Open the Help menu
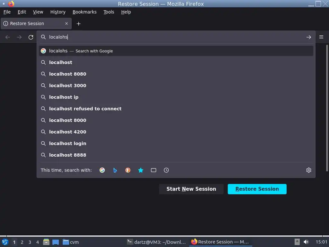This screenshot has height=247, width=329. (126, 12)
